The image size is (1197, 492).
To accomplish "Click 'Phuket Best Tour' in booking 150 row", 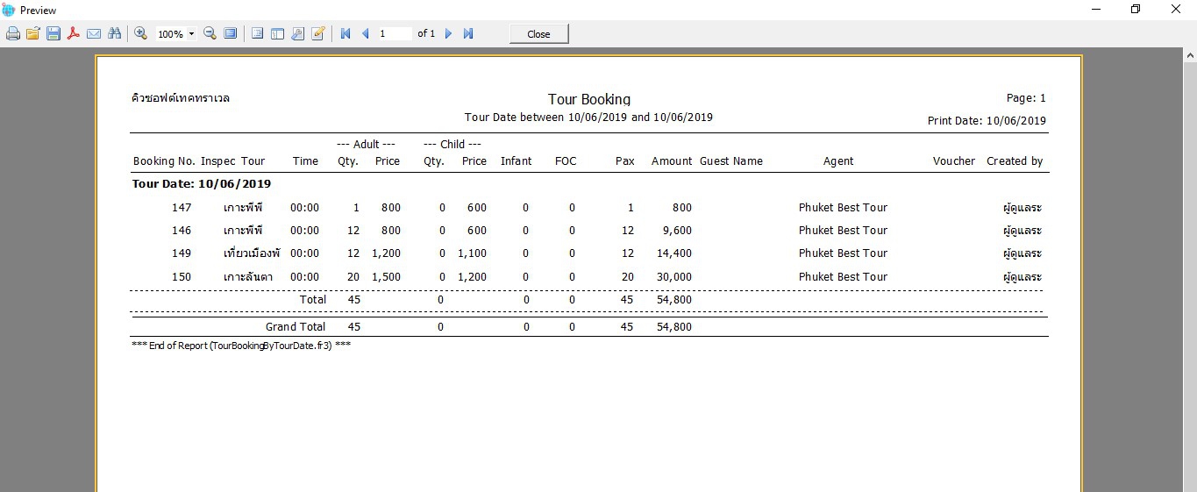I will pyautogui.click(x=843, y=277).
